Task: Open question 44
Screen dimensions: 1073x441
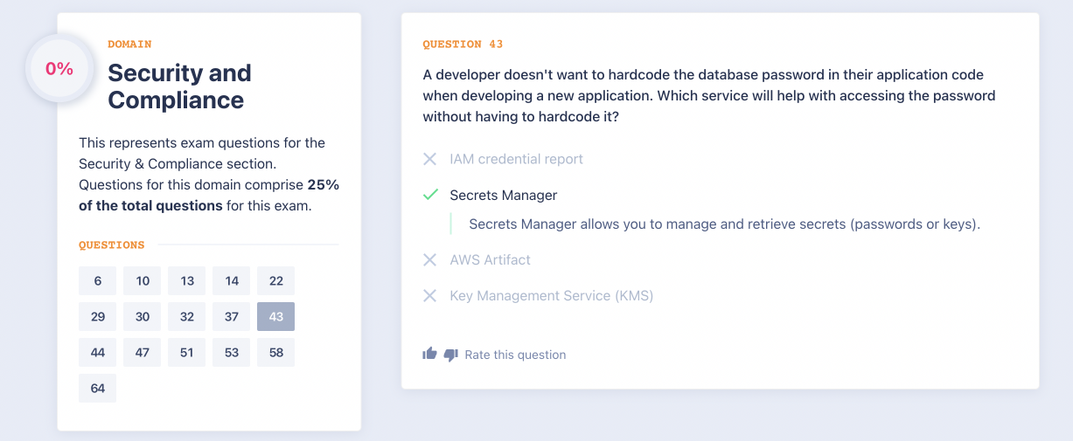Action: [97, 353]
